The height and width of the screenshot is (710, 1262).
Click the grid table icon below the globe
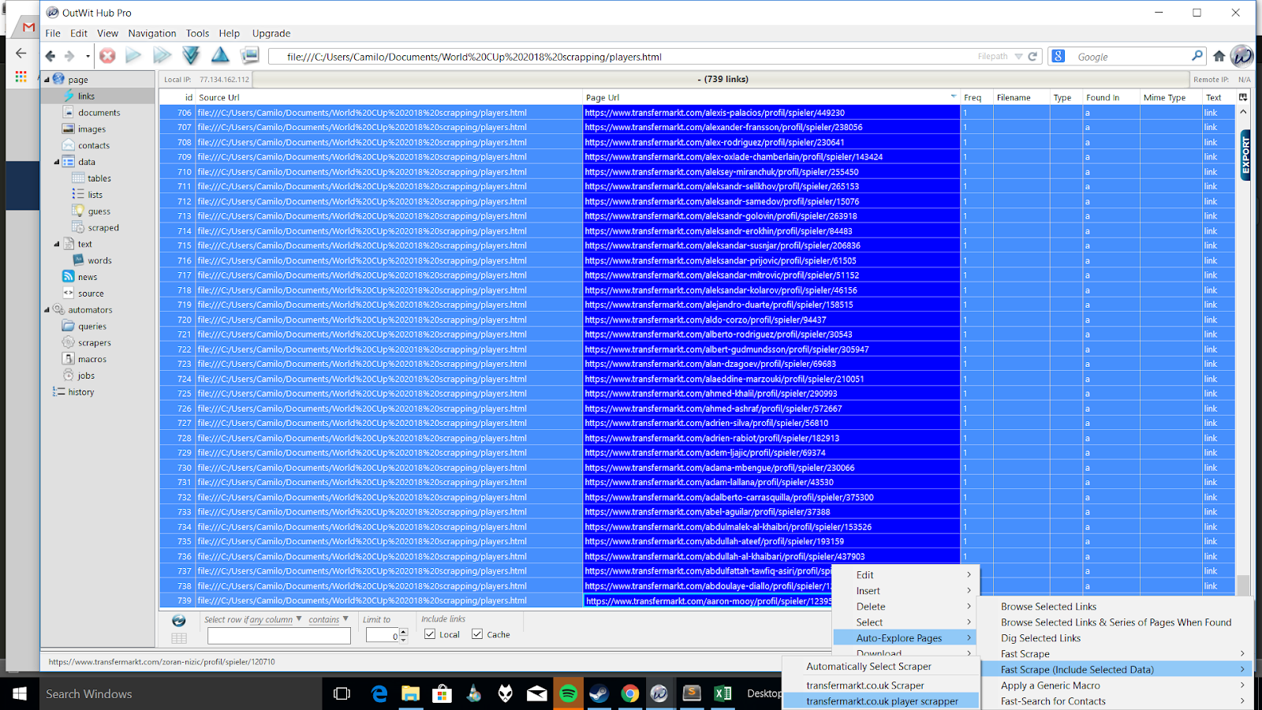179,638
